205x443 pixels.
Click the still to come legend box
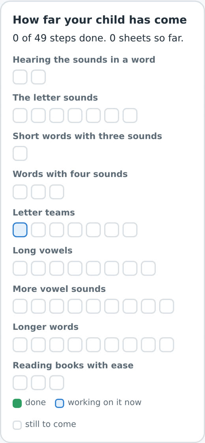click(x=17, y=425)
